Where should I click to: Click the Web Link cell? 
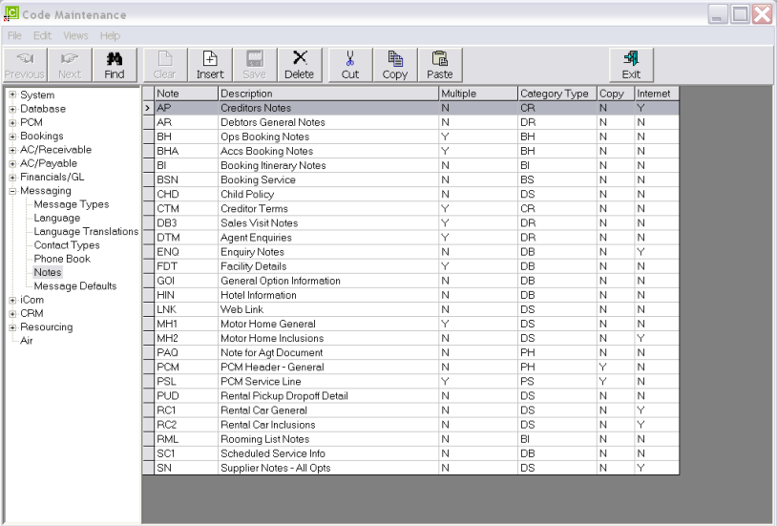click(x=328, y=309)
